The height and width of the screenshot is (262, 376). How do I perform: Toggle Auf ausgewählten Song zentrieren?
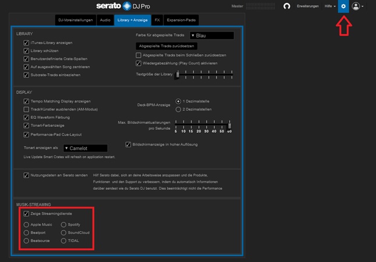26,67
